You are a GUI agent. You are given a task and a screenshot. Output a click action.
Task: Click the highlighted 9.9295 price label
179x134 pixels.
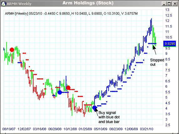tap(170, 44)
